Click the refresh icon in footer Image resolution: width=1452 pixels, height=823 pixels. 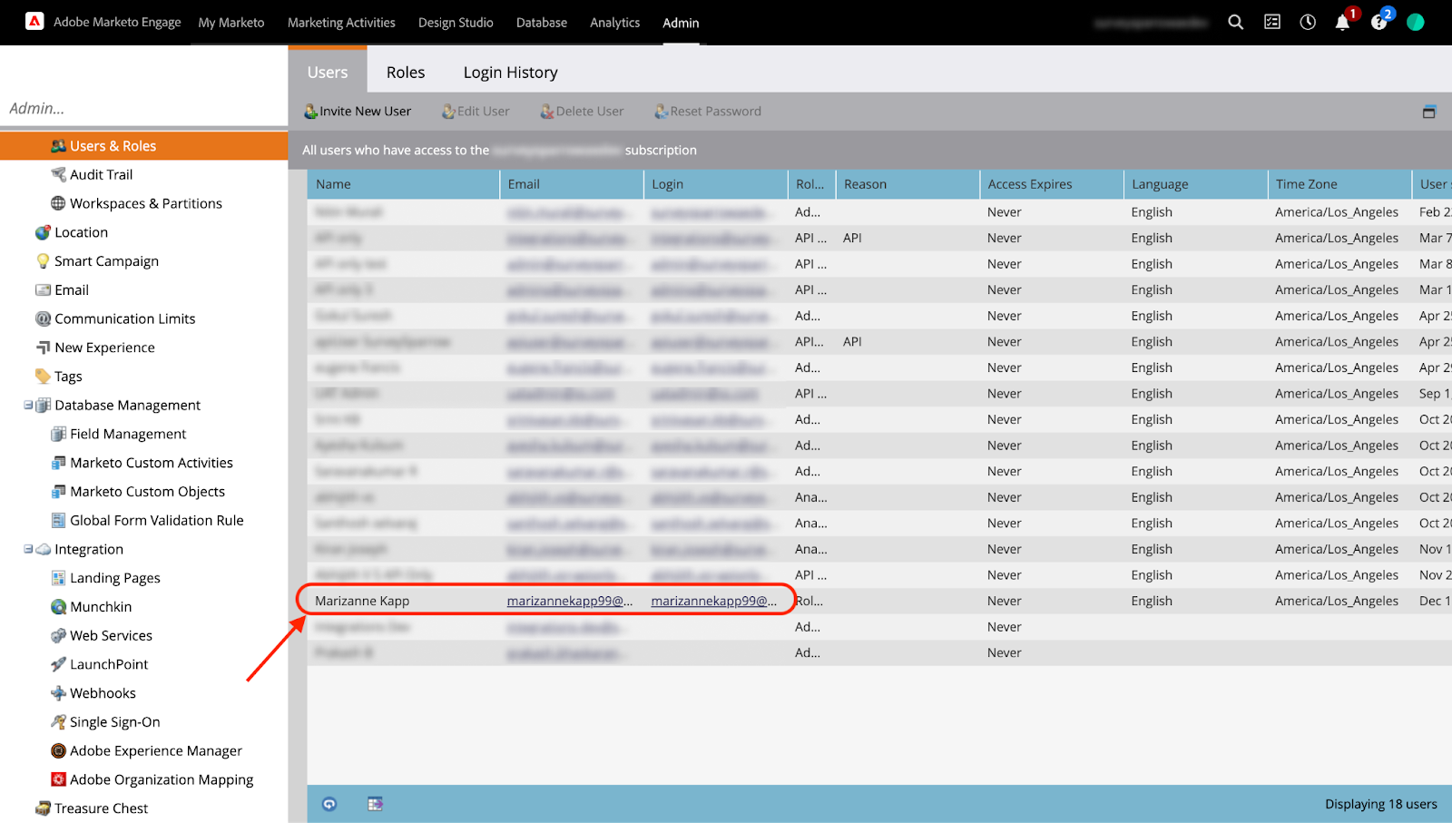pos(329,804)
